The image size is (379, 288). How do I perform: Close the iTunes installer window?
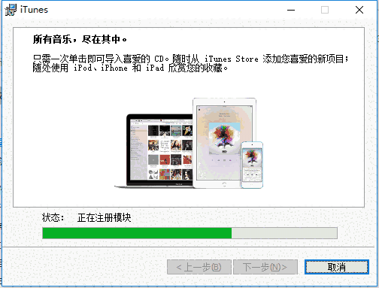(359, 10)
